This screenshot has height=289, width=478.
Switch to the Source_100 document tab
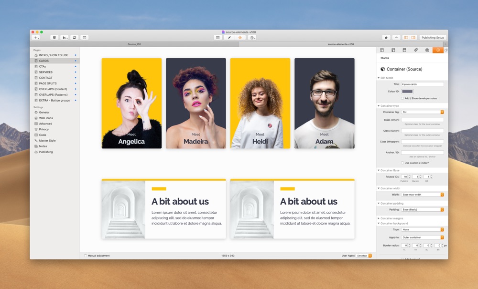[134, 44]
